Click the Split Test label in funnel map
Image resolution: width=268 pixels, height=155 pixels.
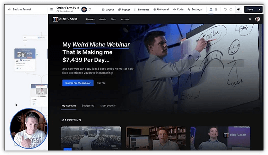click(41, 37)
